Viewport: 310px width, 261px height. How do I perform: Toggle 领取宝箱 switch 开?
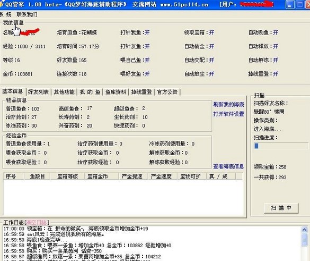point(211,32)
